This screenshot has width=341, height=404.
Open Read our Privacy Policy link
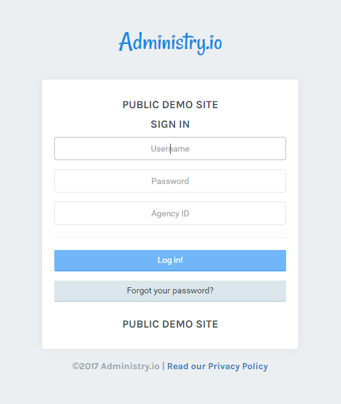(218, 366)
